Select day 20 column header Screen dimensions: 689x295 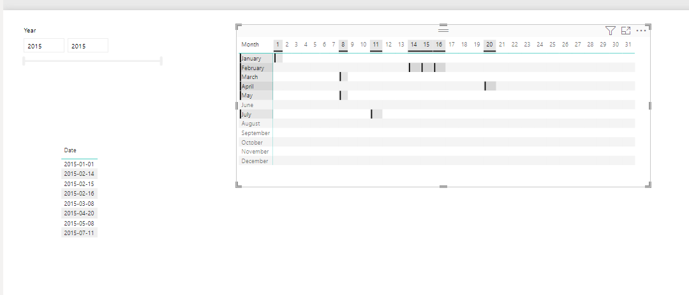tap(489, 45)
